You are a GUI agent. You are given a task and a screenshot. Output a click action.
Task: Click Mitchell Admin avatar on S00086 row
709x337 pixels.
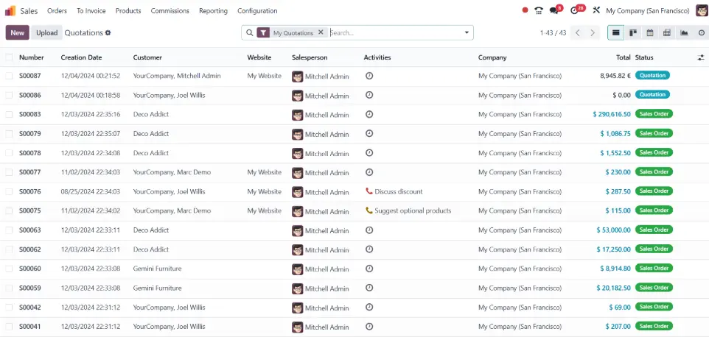[297, 96]
